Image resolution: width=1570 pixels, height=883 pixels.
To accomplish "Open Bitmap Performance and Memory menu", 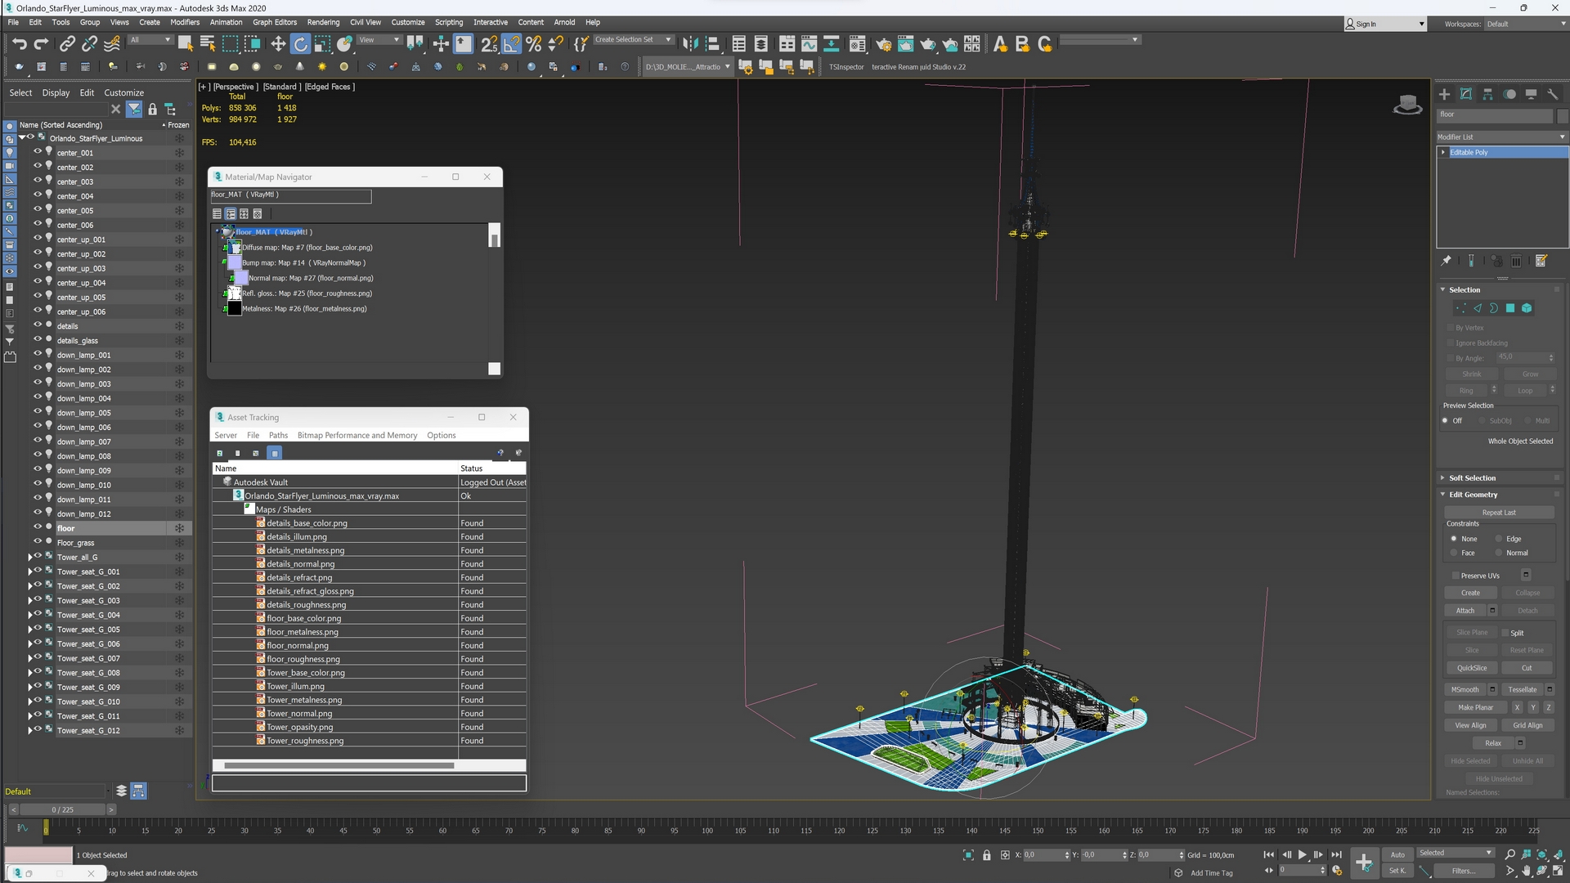I will 357,435.
